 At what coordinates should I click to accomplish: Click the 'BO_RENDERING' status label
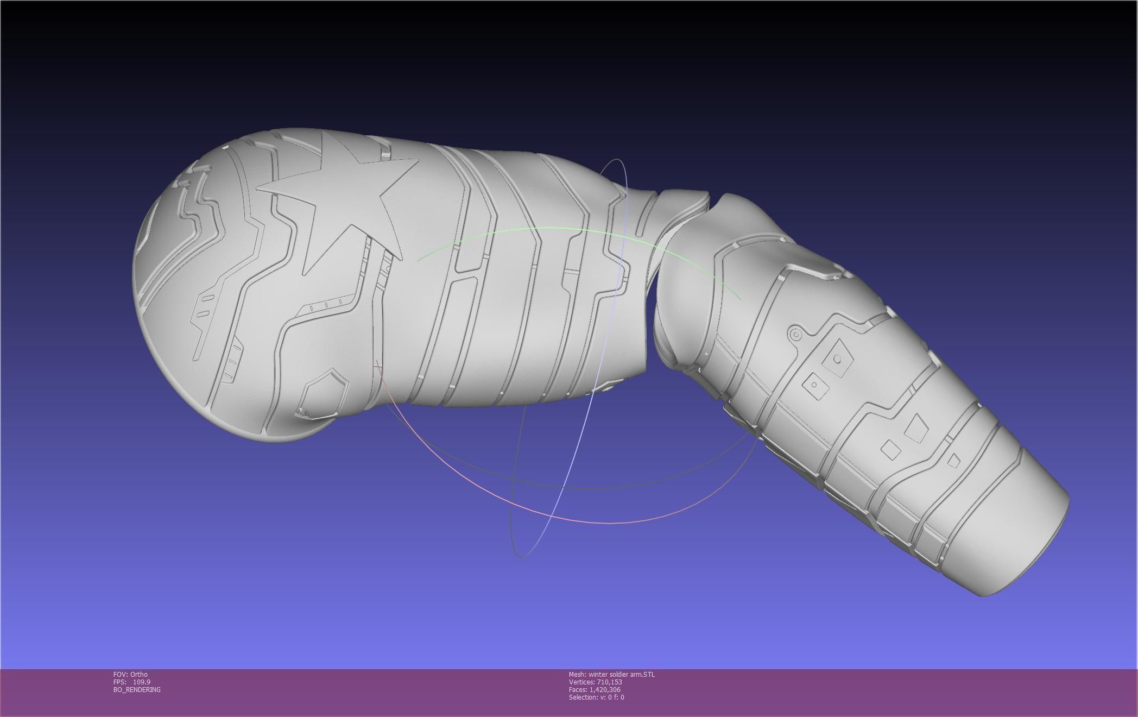point(137,689)
